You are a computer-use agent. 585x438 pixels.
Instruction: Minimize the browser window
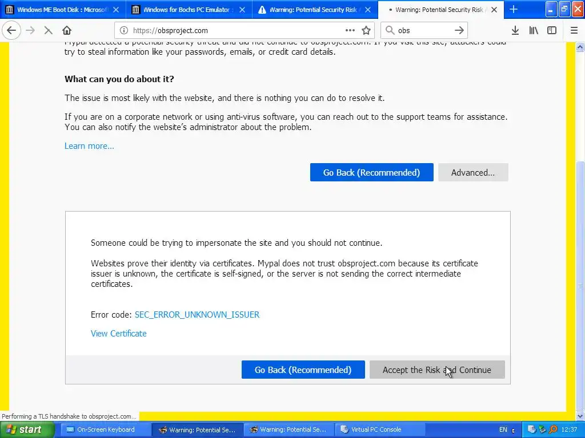[551, 9]
